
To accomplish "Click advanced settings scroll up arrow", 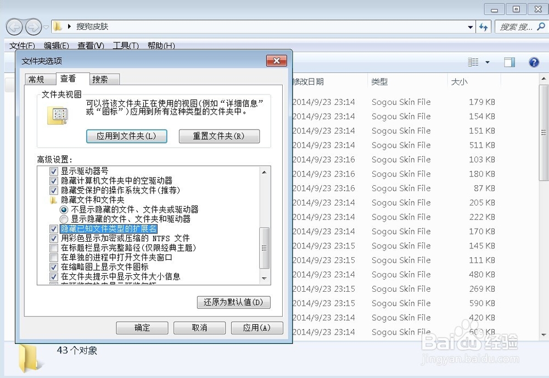I will click(x=265, y=172).
